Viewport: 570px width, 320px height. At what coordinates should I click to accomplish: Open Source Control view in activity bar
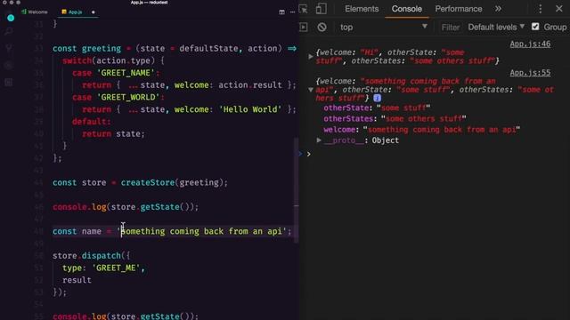point(9,48)
